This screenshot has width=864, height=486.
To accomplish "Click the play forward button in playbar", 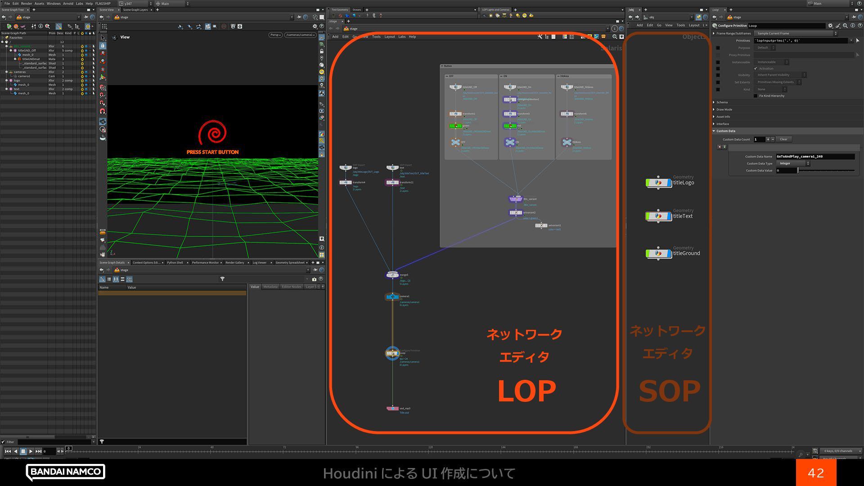I will (x=31, y=451).
